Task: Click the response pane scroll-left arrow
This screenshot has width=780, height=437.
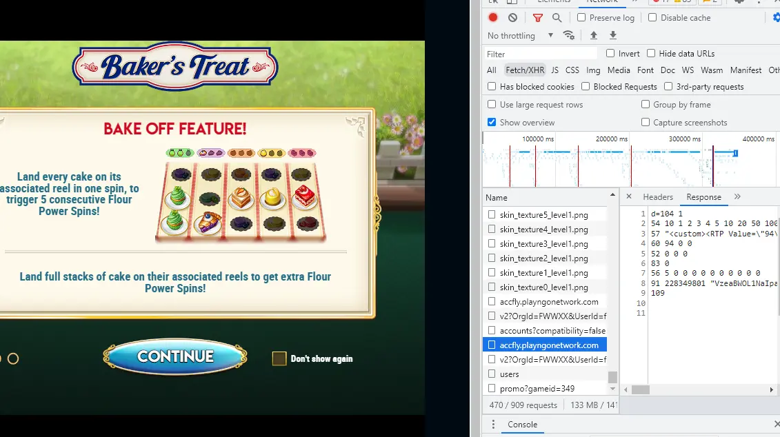Action: pyautogui.click(x=626, y=389)
